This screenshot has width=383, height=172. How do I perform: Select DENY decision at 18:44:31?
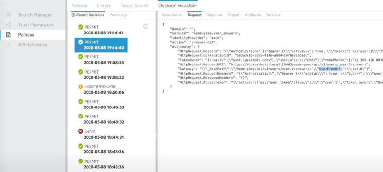101,134
